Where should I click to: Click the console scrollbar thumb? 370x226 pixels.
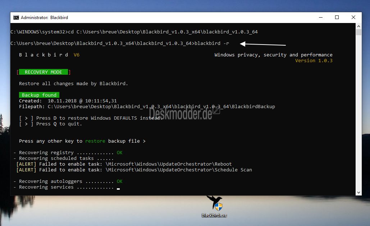coord(358,32)
